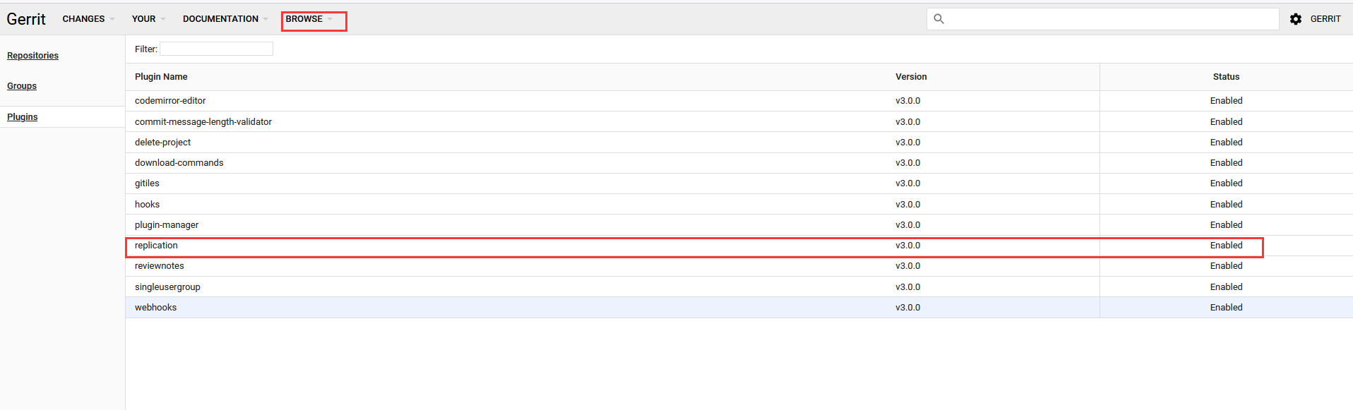Open the Groups sidebar link
Image resolution: width=1353 pixels, height=410 pixels.
tap(21, 85)
